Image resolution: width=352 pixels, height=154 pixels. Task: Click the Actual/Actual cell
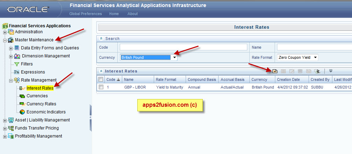[232, 87]
